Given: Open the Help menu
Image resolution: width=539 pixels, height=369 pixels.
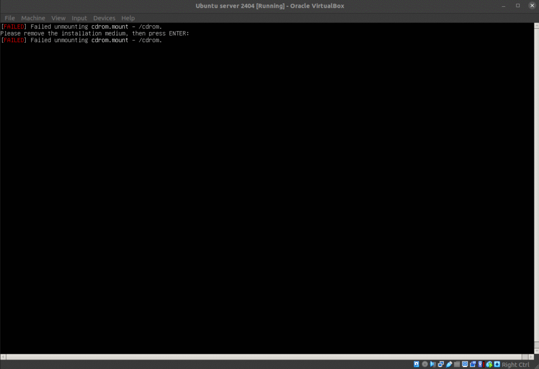Looking at the screenshot, I should click(x=128, y=18).
